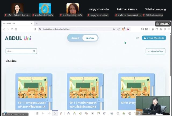Select the first pen tool

point(69,113)
